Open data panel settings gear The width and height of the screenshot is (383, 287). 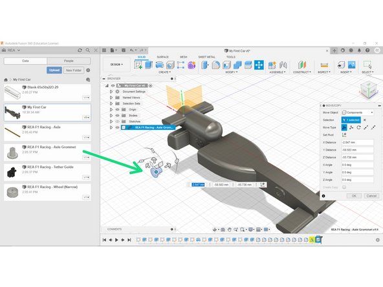(x=88, y=70)
